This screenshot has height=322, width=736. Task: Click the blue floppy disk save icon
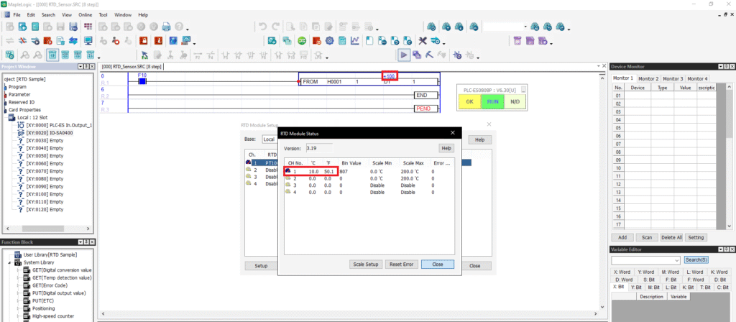click(x=73, y=27)
